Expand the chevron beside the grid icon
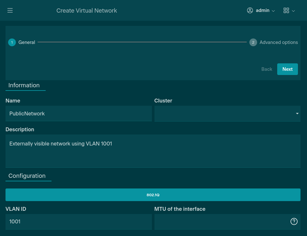The height and width of the screenshot is (236, 307). [293, 11]
